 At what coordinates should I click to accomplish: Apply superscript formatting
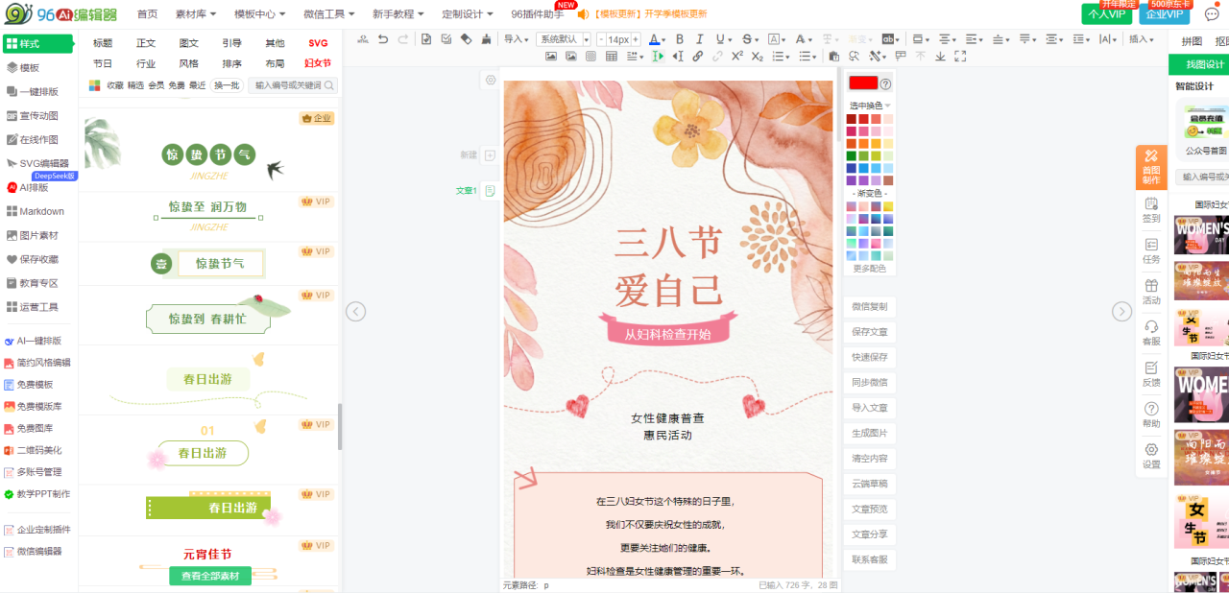736,57
